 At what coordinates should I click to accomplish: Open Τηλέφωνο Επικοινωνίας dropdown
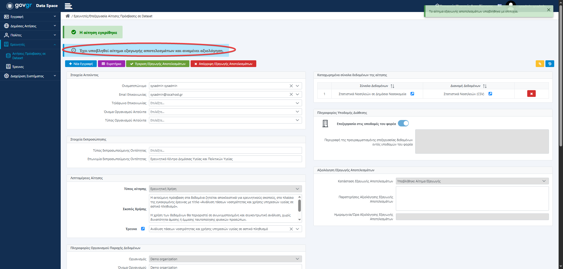click(225, 103)
